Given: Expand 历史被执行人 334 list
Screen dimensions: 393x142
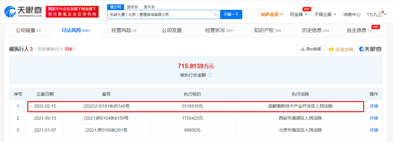Looking at the screenshot, I should 56,49.
